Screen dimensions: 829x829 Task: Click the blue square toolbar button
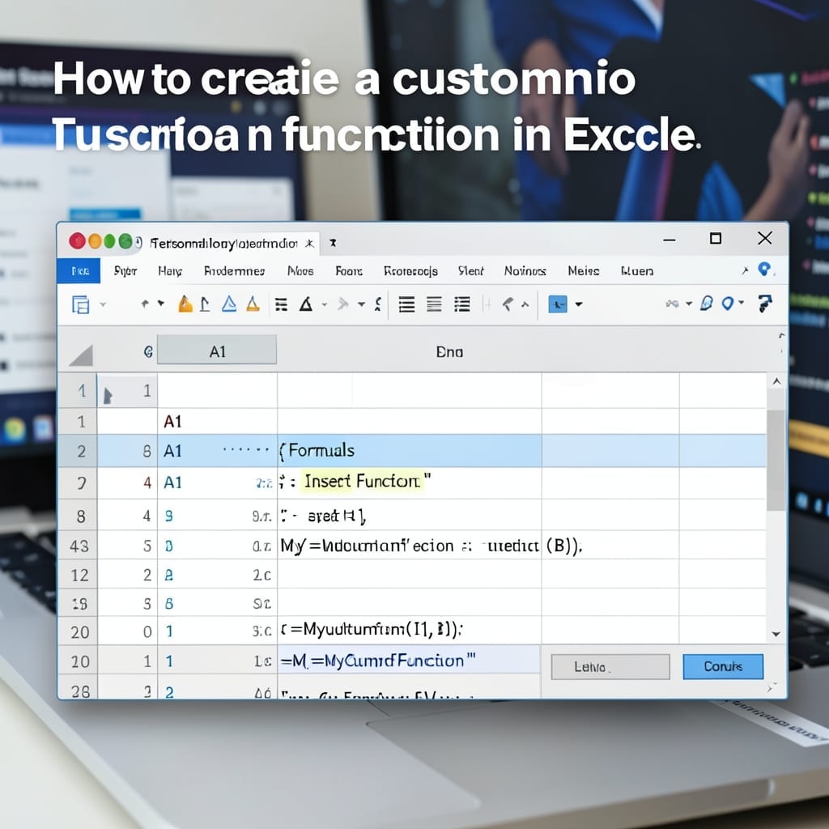[558, 304]
